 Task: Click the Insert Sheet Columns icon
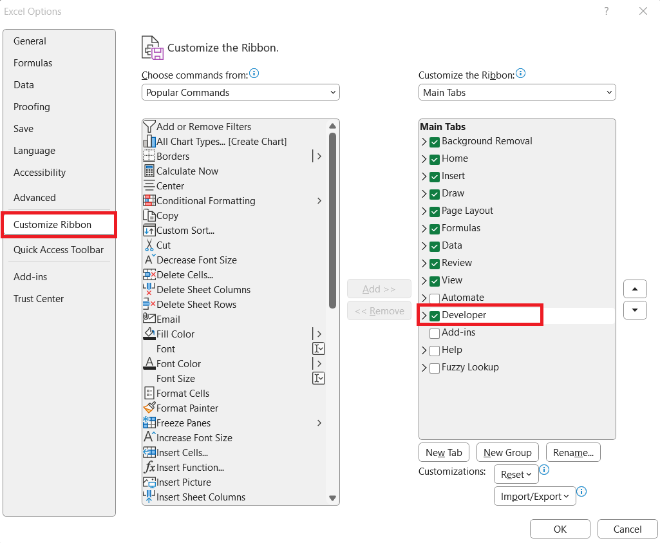(x=148, y=497)
